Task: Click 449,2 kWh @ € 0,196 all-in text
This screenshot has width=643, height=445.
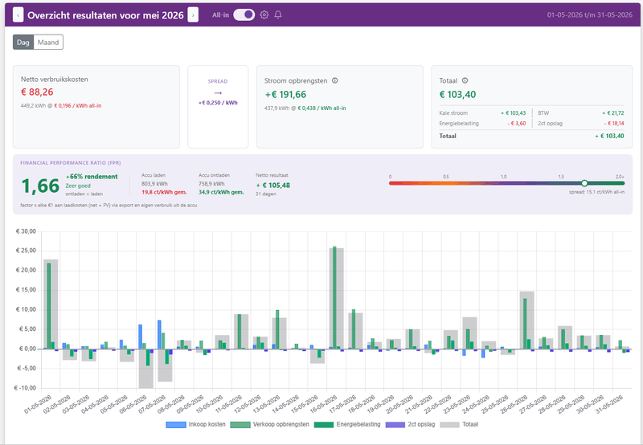Action: point(61,106)
